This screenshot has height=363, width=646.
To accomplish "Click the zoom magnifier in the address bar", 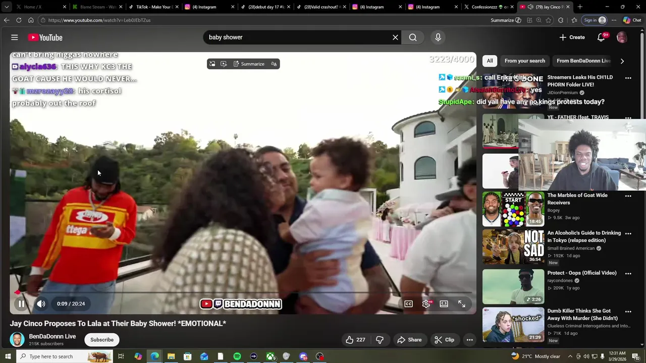I will tap(539, 20).
